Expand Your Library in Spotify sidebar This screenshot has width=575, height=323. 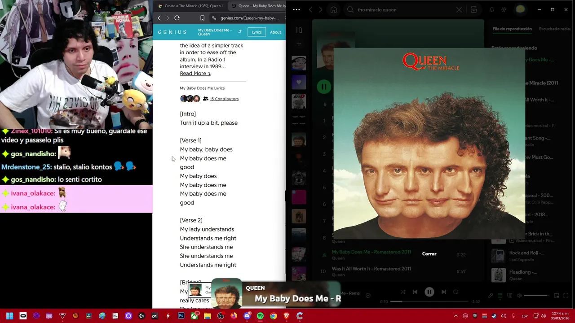click(299, 30)
